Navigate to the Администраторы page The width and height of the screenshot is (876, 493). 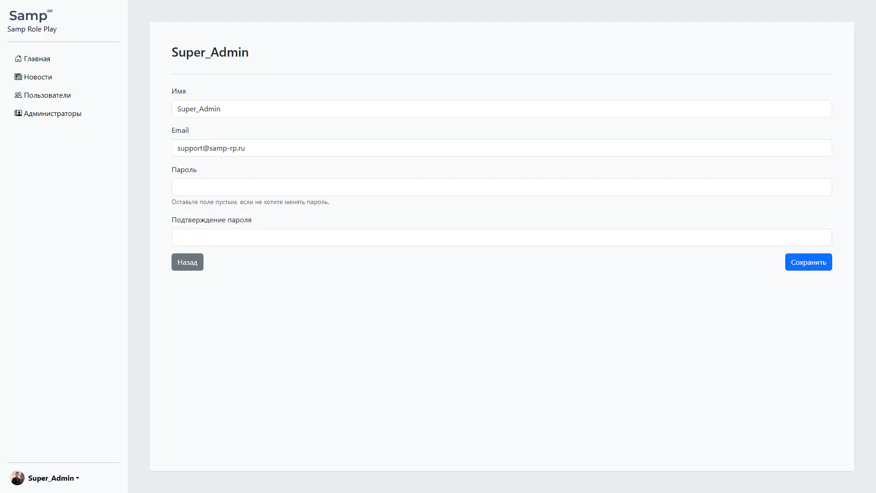coord(52,113)
